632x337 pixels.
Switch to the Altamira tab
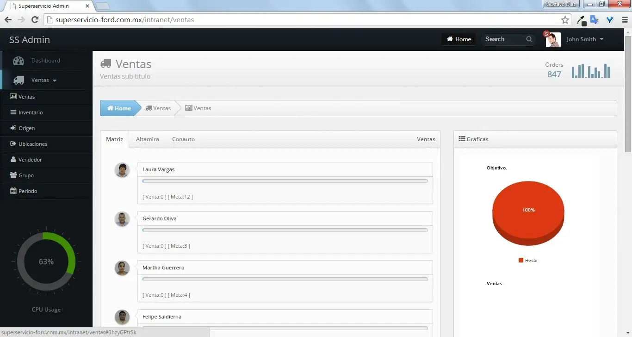coord(148,139)
